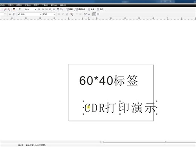Click the horizontal scrollbar thumb

150,142
